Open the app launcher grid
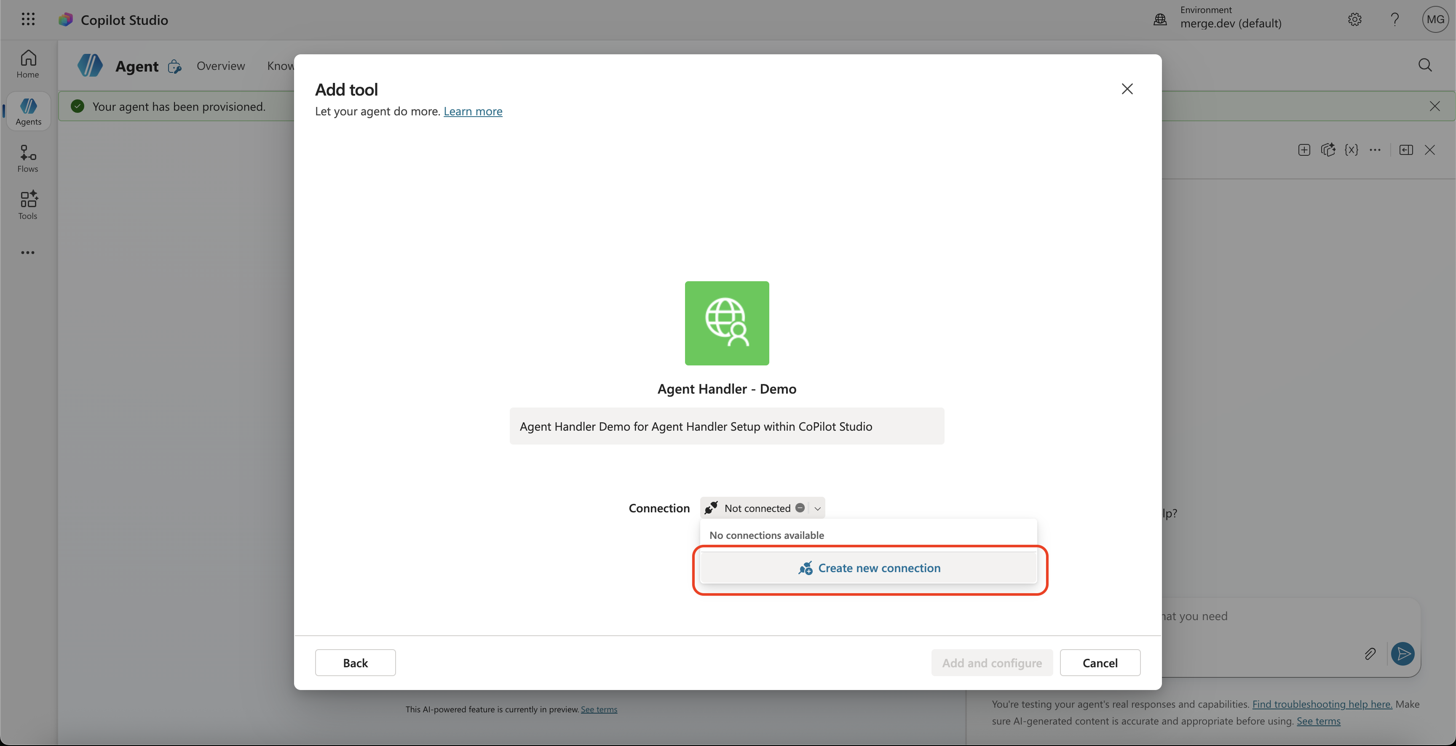Screen dimensions: 1456x746 (x=28, y=20)
